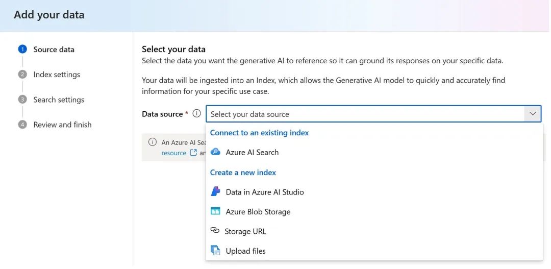Click the Select your data source combo box
The height and width of the screenshot is (269, 551).
point(365,114)
